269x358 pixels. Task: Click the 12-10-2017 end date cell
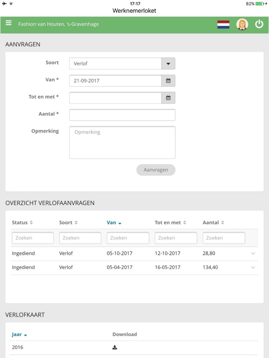(x=168, y=253)
